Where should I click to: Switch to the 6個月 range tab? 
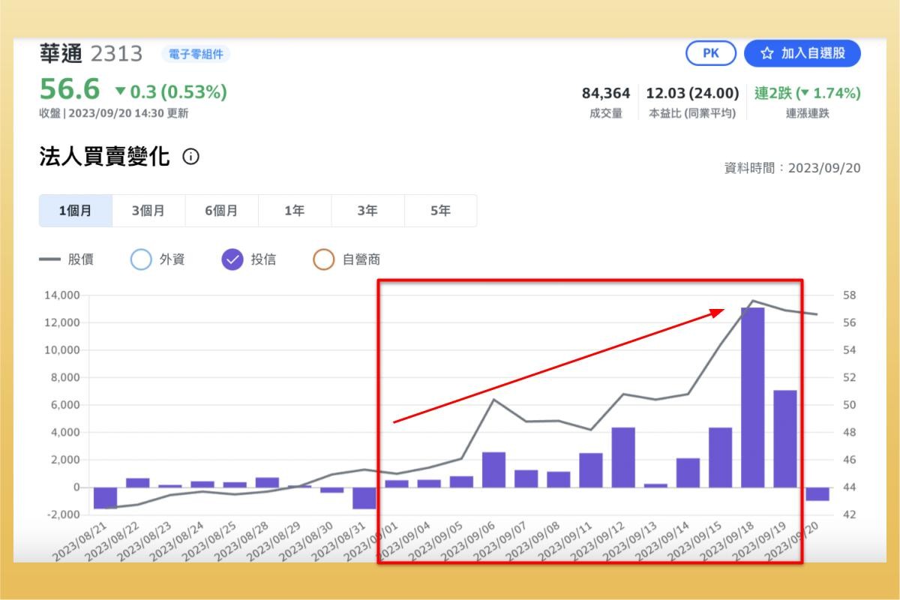click(x=221, y=211)
